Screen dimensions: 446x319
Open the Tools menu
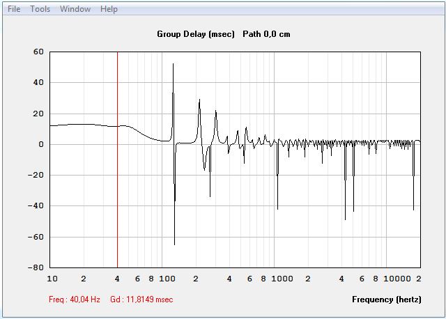[40, 9]
